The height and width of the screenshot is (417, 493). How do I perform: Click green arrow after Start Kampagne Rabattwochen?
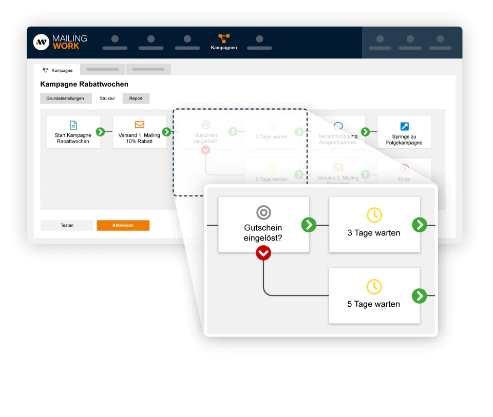coord(100,132)
